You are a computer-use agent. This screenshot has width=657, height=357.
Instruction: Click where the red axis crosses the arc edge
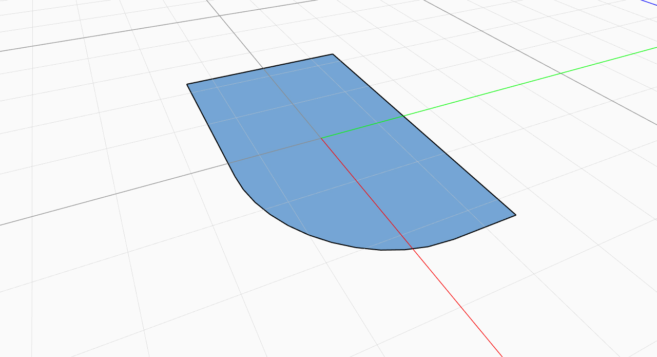click(411, 249)
